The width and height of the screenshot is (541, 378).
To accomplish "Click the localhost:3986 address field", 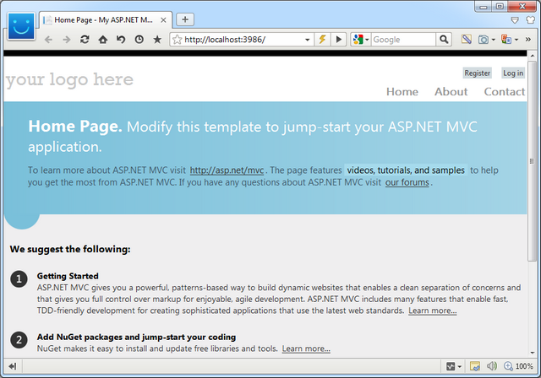I will click(243, 40).
